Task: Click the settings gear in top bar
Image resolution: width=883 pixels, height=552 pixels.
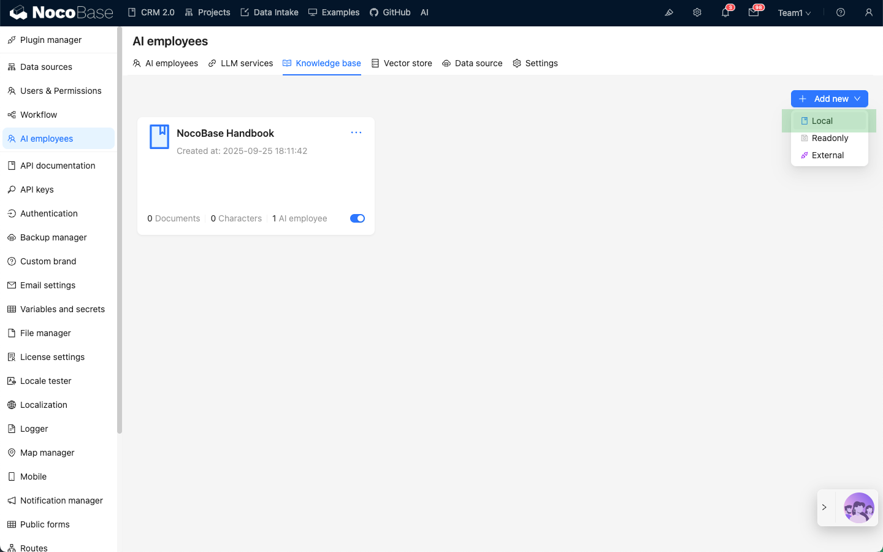Action: (x=697, y=13)
